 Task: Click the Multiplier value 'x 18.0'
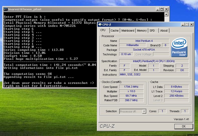pos(131,91)
